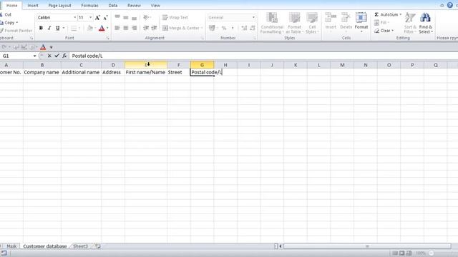Confirm entry with checkmark

click(x=57, y=56)
